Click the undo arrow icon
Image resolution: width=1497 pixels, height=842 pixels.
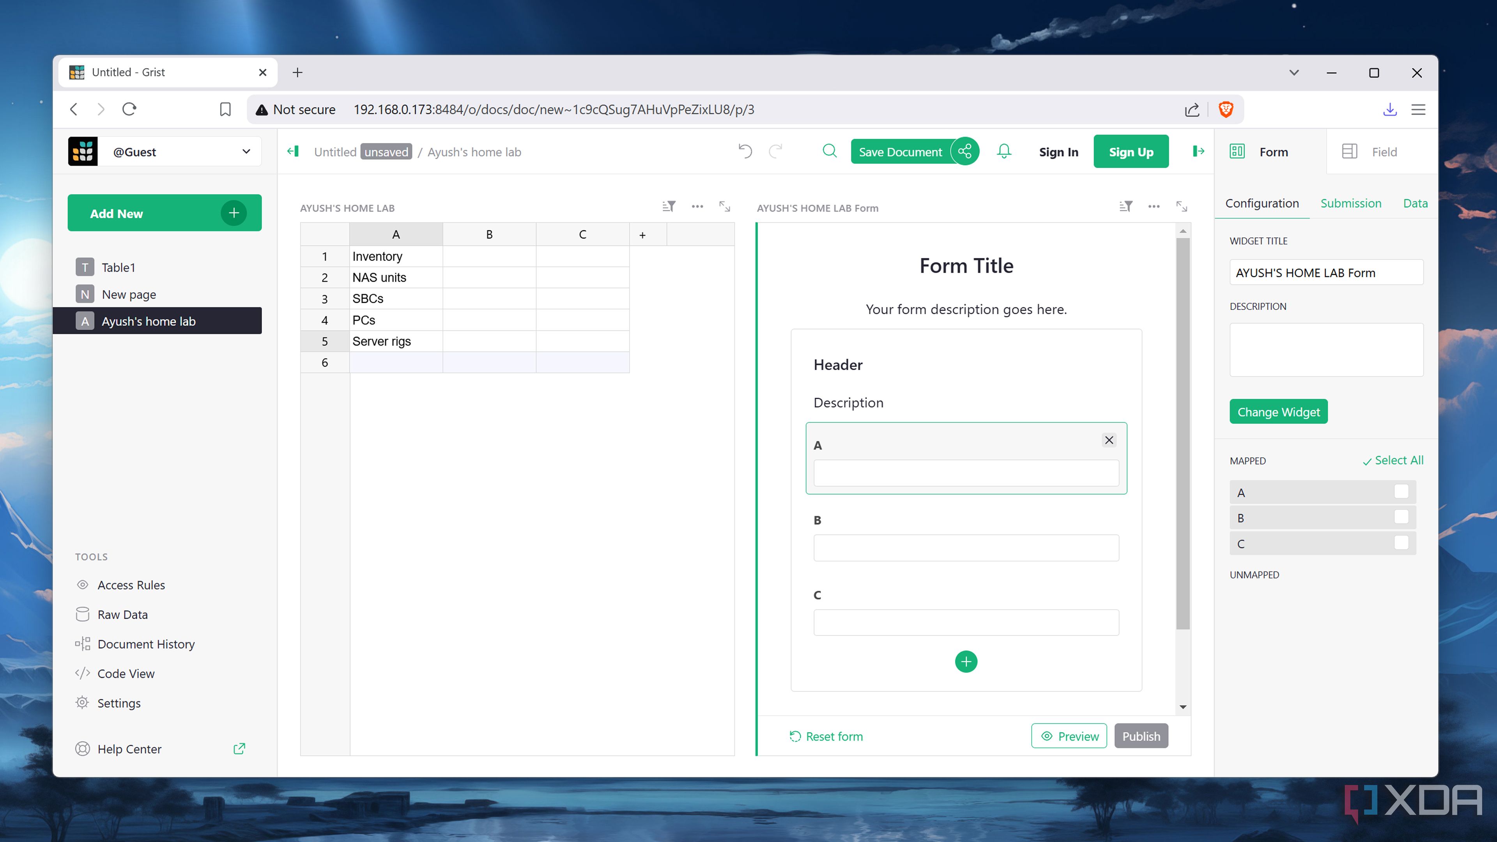point(745,152)
